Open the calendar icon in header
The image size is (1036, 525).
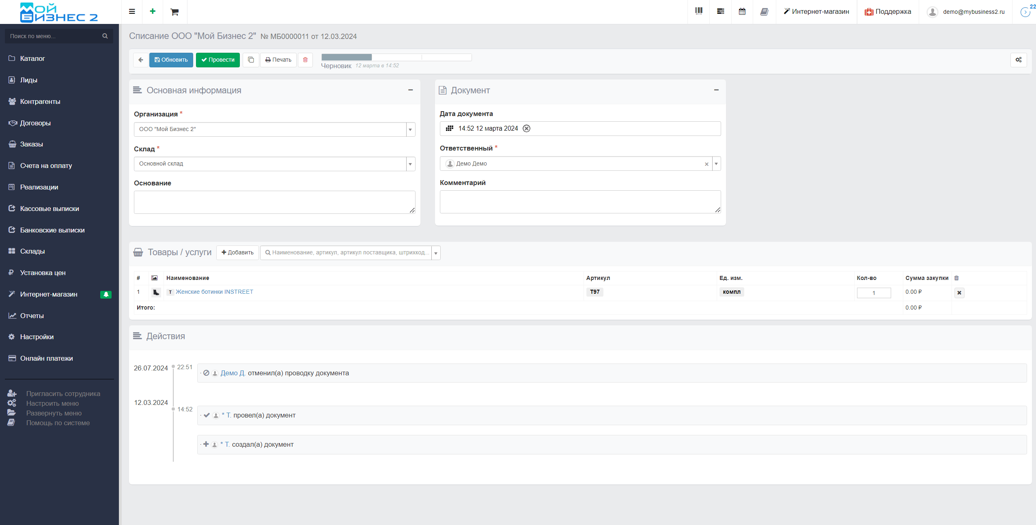pyautogui.click(x=742, y=11)
